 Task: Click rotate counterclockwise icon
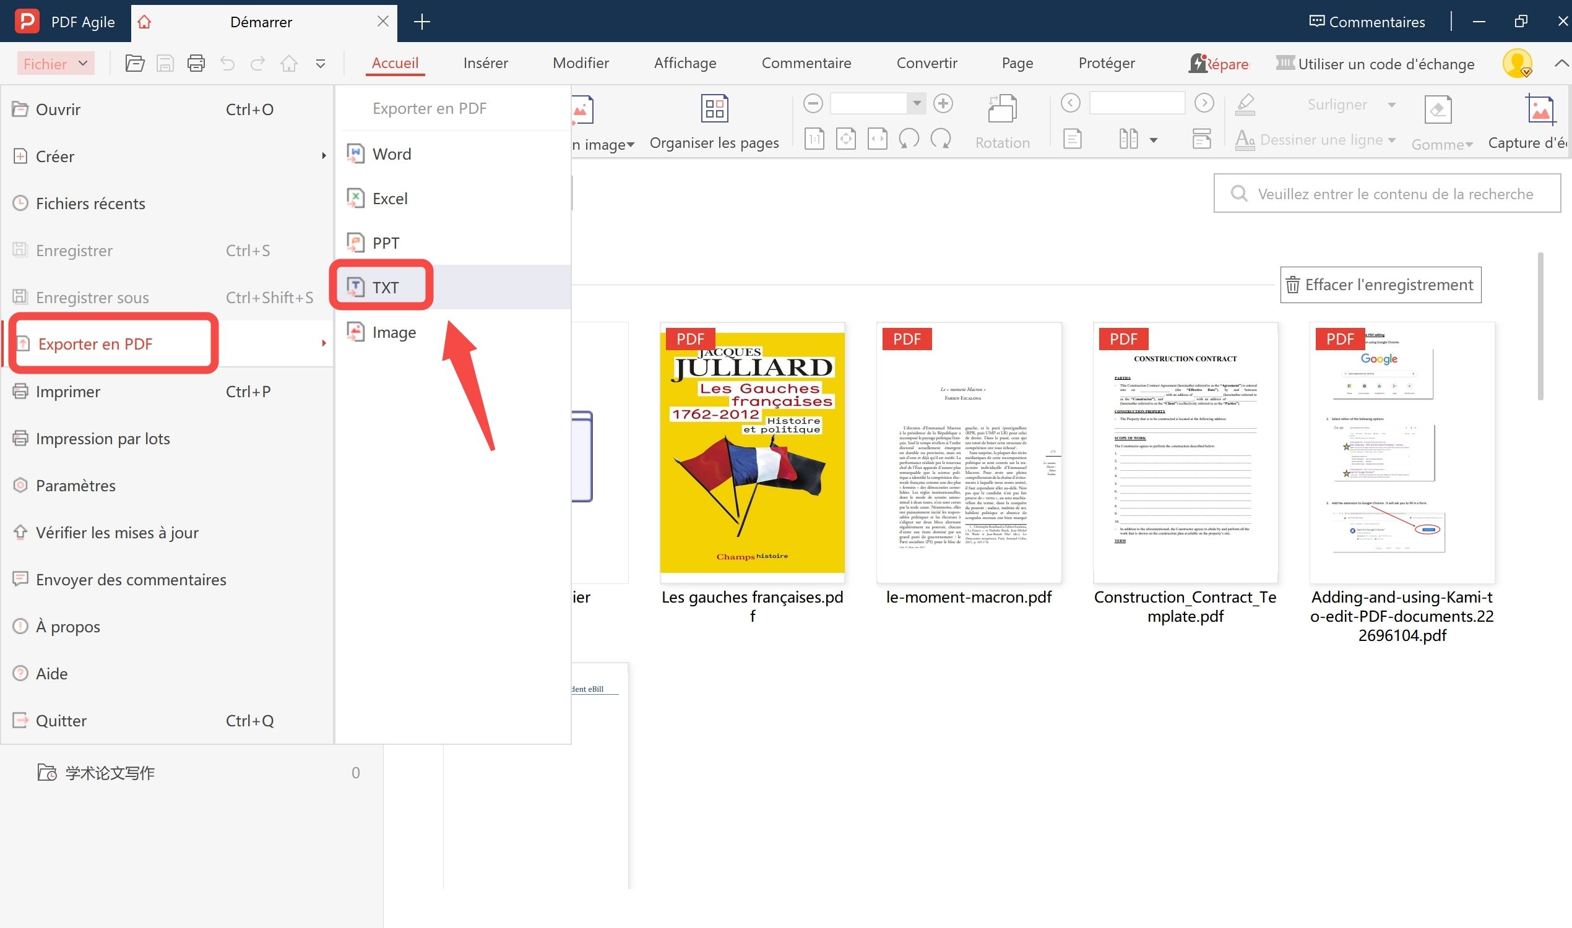coord(909,139)
